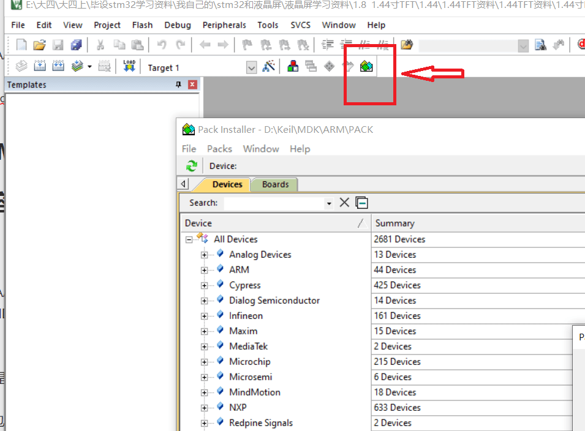
Task: Switch to Boards tab
Action: click(275, 184)
